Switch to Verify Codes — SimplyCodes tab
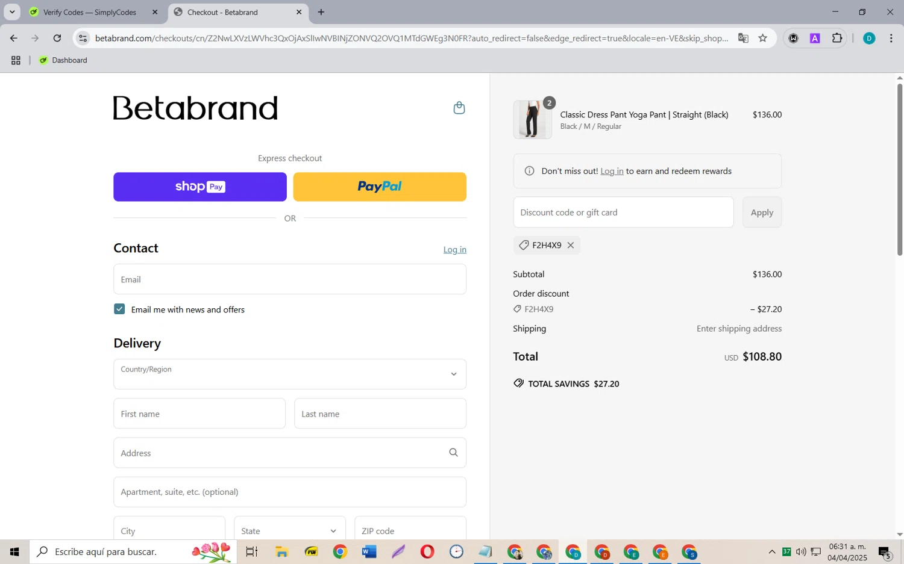 pos(89,12)
